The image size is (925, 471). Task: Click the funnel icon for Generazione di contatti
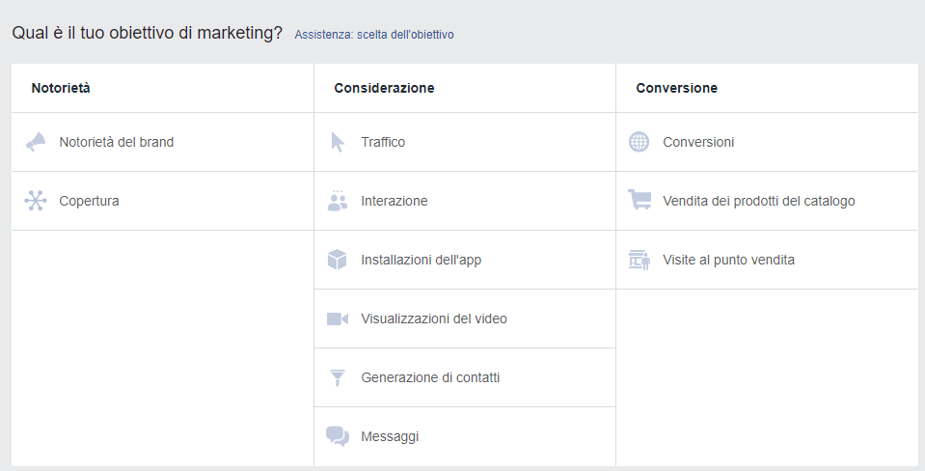338,377
